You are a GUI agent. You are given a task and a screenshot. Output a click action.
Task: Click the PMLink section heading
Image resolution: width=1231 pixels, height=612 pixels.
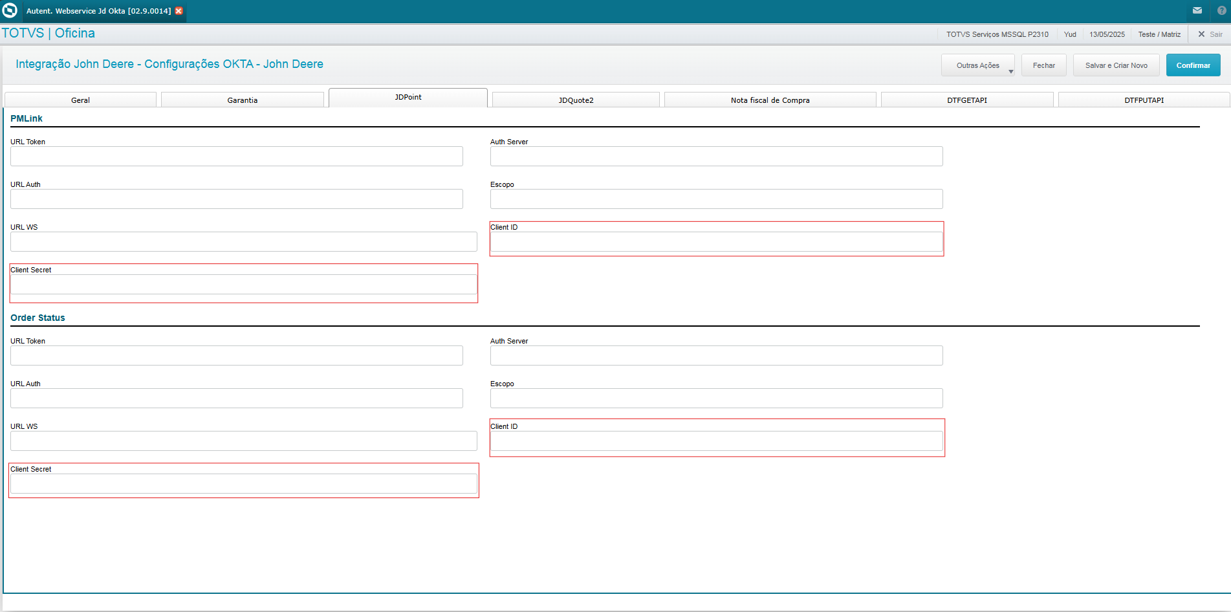click(x=27, y=118)
